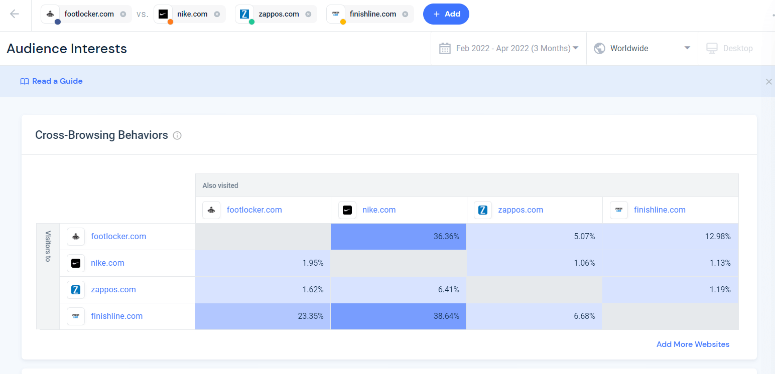Viewport: 775px width, 374px height.
Task: Remove finishline.com from the comparison bar
Action: (x=405, y=14)
